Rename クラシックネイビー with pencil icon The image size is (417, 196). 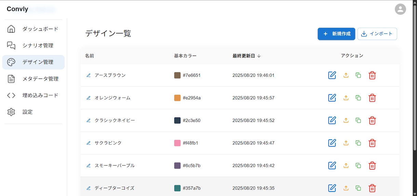(x=89, y=120)
